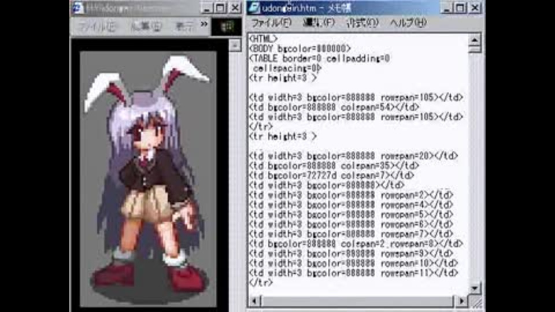Click the Notepad horizontal scrollbar left arrow
Image resolution: width=555 pixels, height=312 pixels.
254,301
